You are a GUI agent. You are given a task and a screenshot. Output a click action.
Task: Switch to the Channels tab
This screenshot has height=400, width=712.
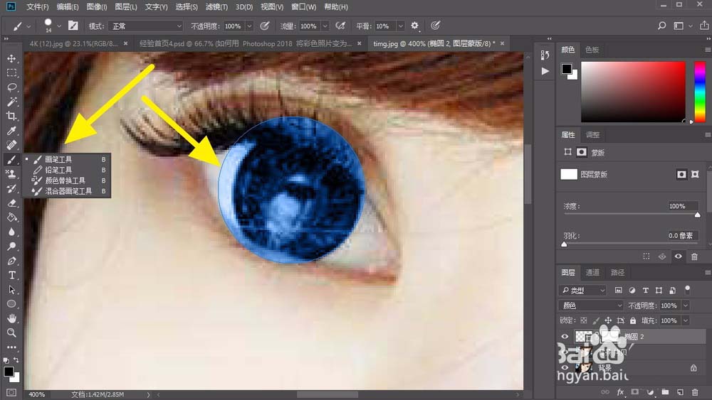click(x=592, y=272)
